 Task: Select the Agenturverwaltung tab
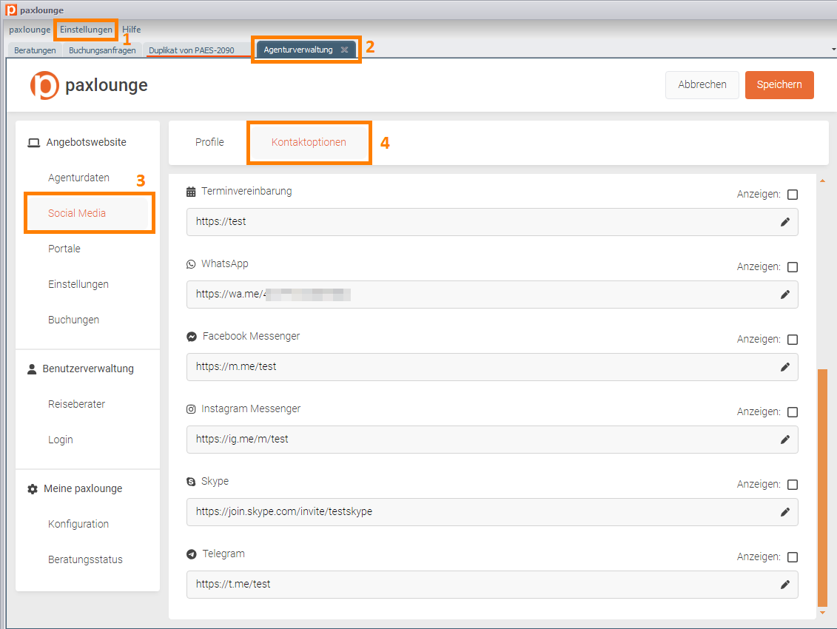tap(298, 50)
